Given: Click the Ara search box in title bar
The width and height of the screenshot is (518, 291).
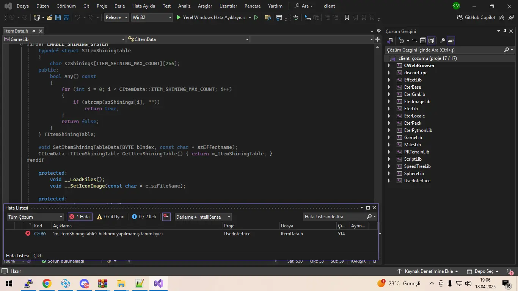Looking at the screenshot, I should click(305, 6).
